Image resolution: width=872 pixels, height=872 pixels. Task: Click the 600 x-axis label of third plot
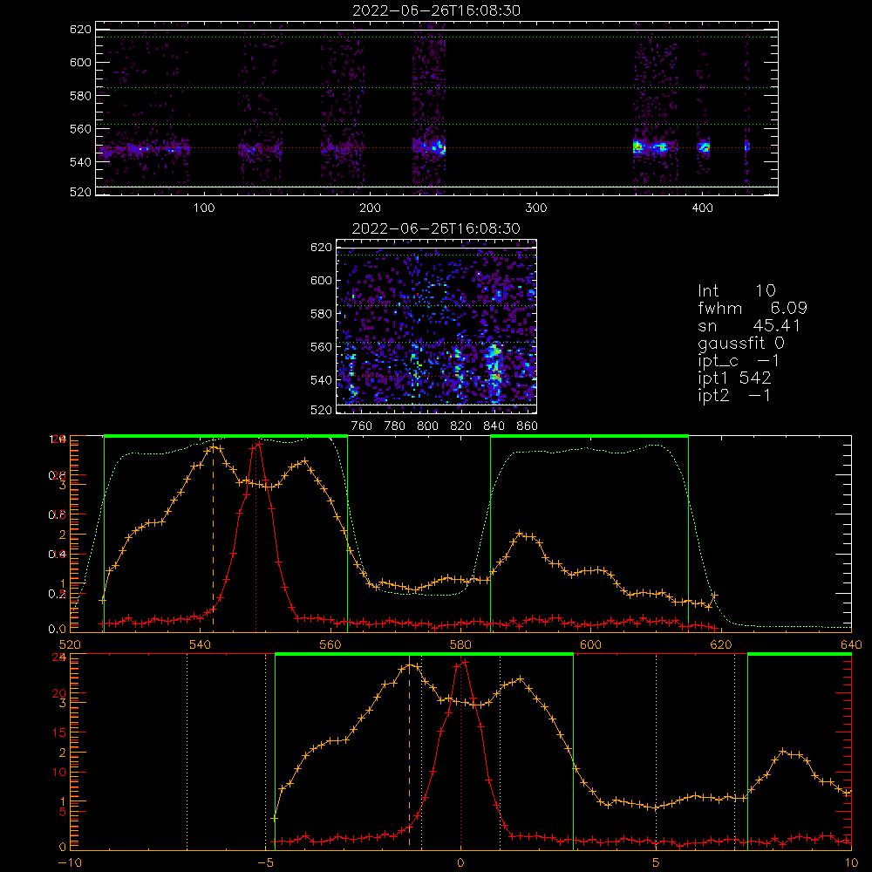(x=590, y=644)
